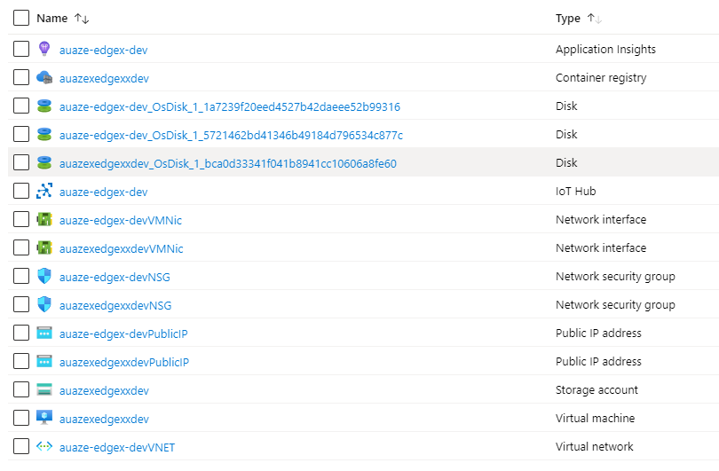Click the Container registry cloud icon
Image resolution: width=719 pixels, height=471 pixels.
pyautogui.click(x=44, y=77)
